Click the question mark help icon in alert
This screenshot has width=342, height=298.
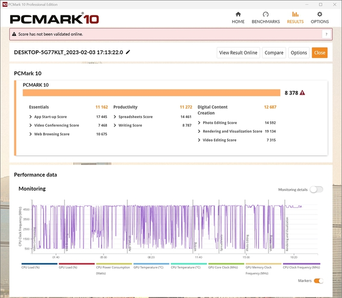click(326, 34)
